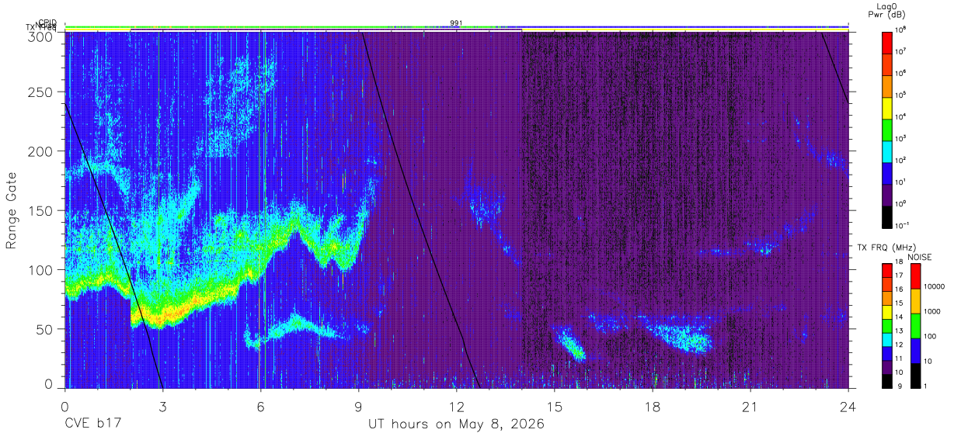Select the 'Range Gate' y-axis label
This screenshot has height=440, width=954.
[12, 210]
